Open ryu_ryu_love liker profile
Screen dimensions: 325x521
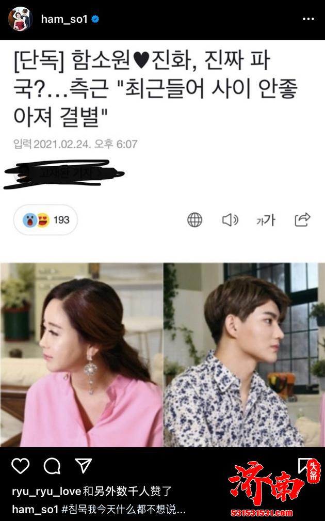[46, 492]
